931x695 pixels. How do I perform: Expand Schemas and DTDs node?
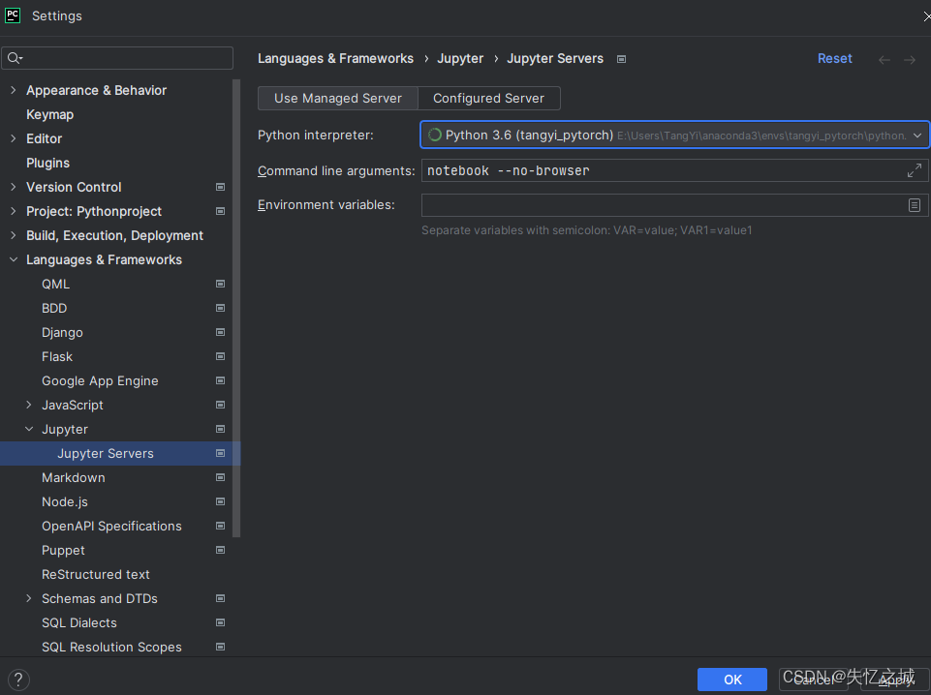29,599
